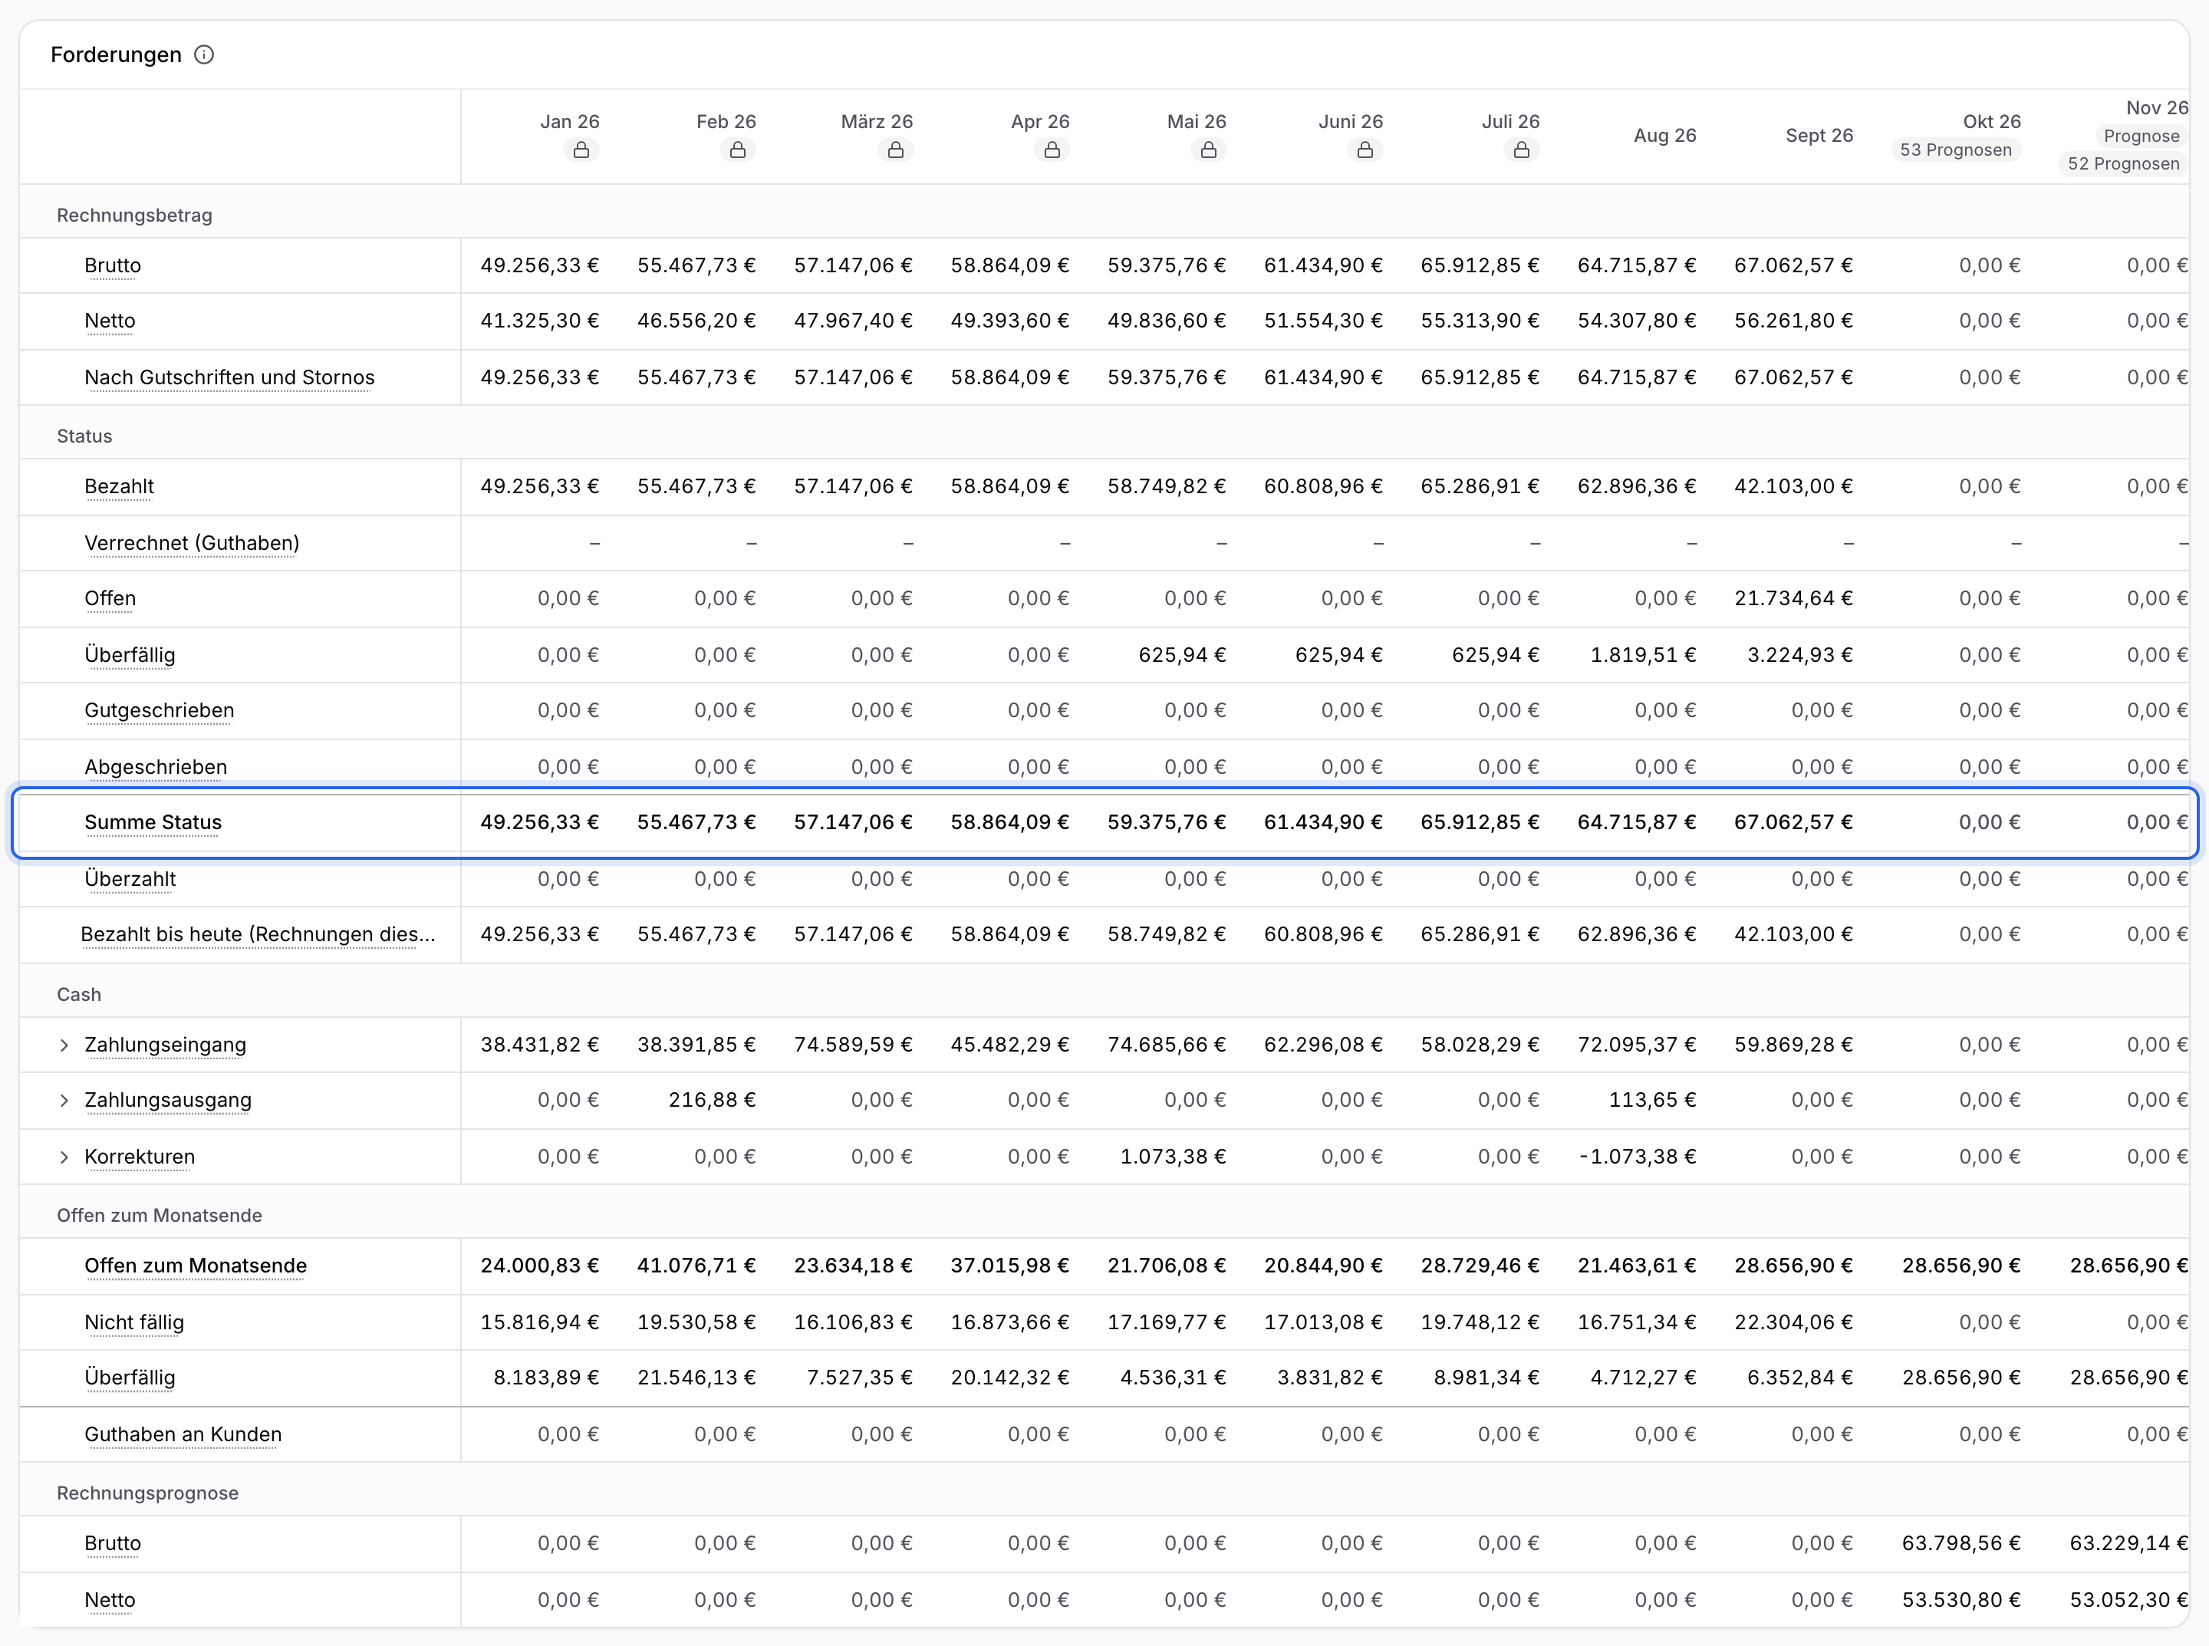Click the lock icon under Feb 26
This screenshot has height=1646, width=2209.
737,150
